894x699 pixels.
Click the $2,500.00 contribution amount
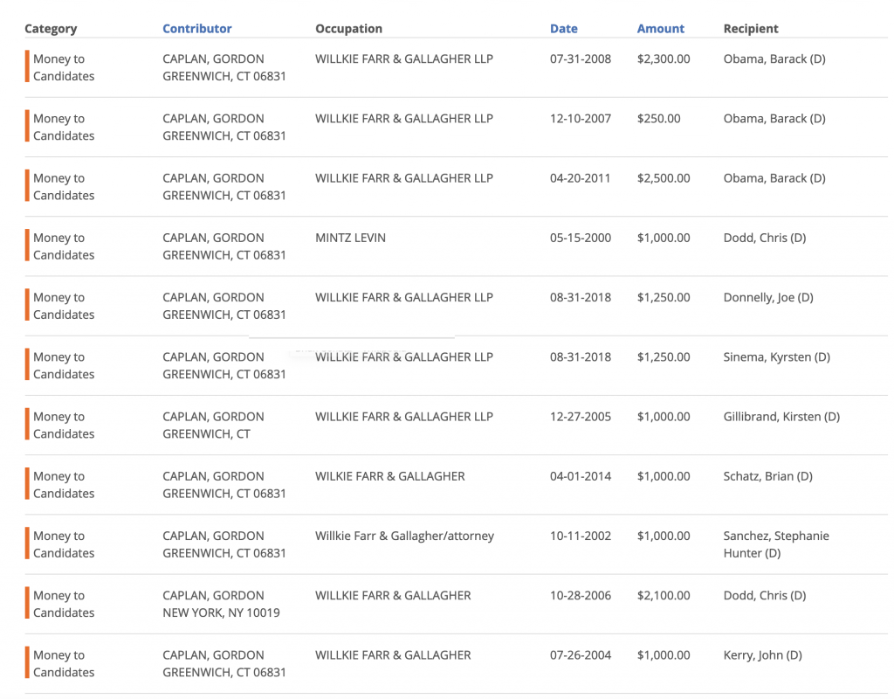pos(664,177)
